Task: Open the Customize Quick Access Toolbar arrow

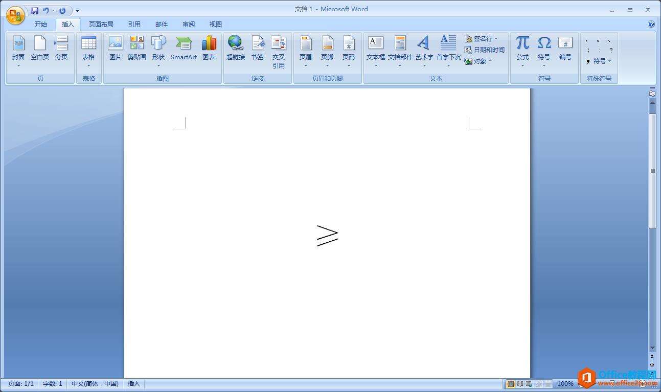Action: [78, 10]
